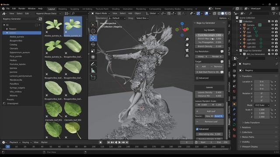Switch to the Shading workspace tab
Screen dimensions: 280x157
point(115,9)
